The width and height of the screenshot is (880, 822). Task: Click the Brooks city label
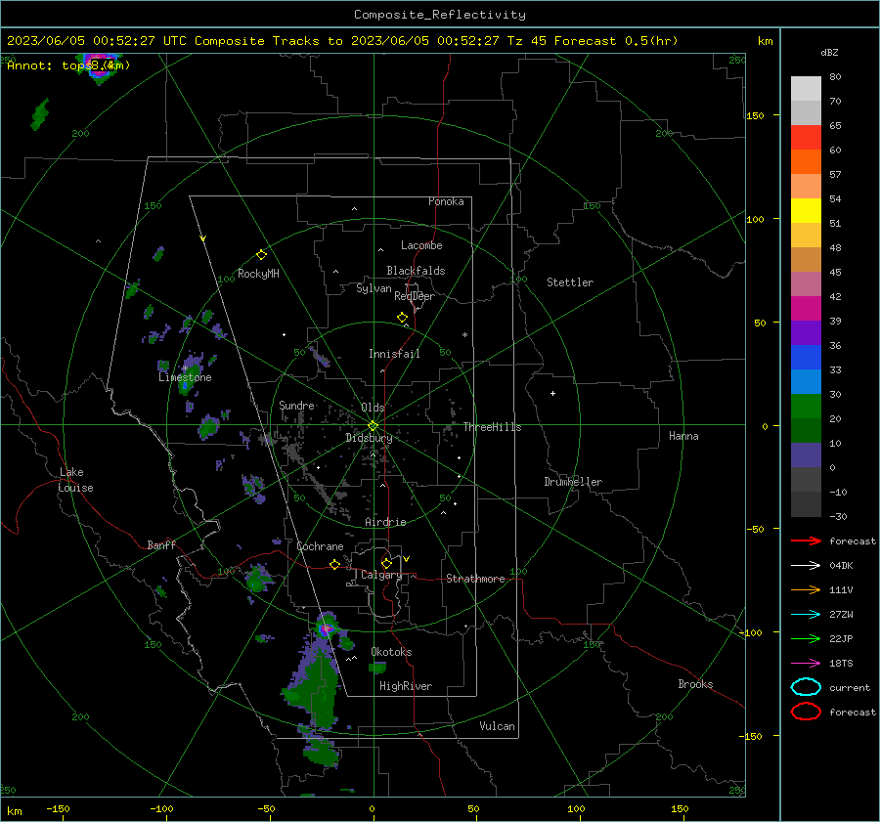(x=695, y=684)
